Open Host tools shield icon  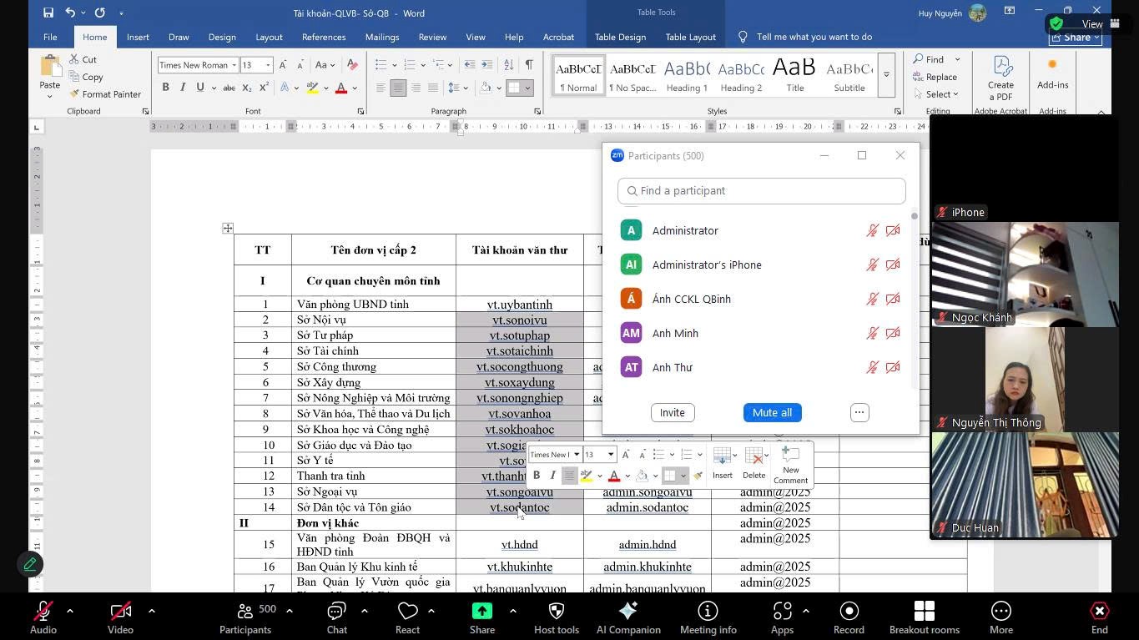[x=557, y=617]
